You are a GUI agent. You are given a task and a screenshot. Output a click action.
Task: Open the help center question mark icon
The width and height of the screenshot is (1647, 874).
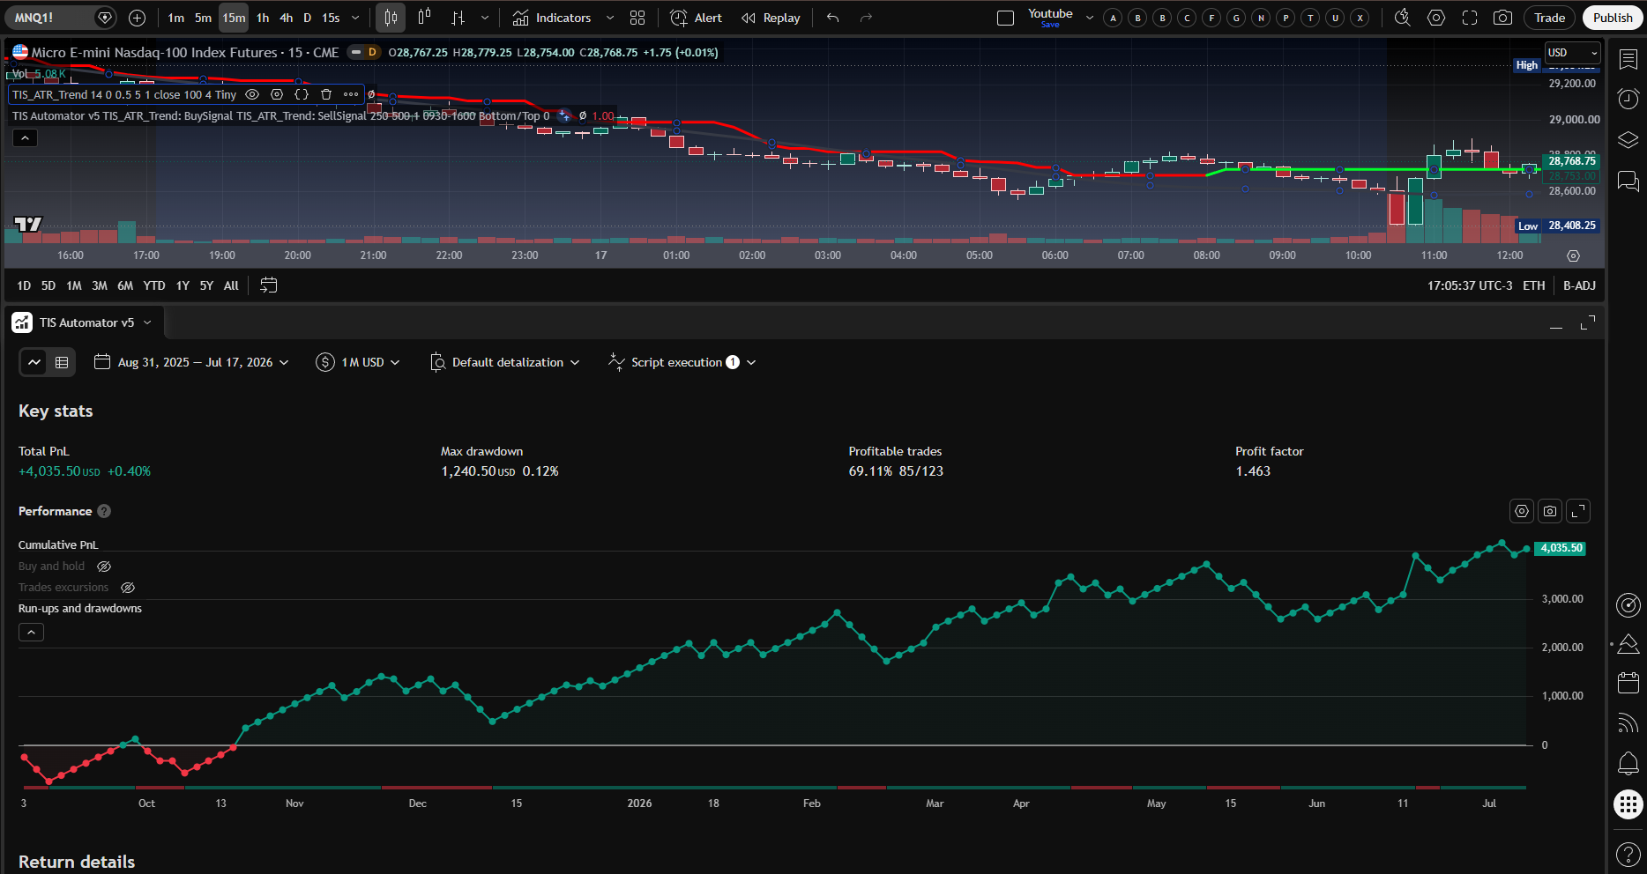[1628, 854]
